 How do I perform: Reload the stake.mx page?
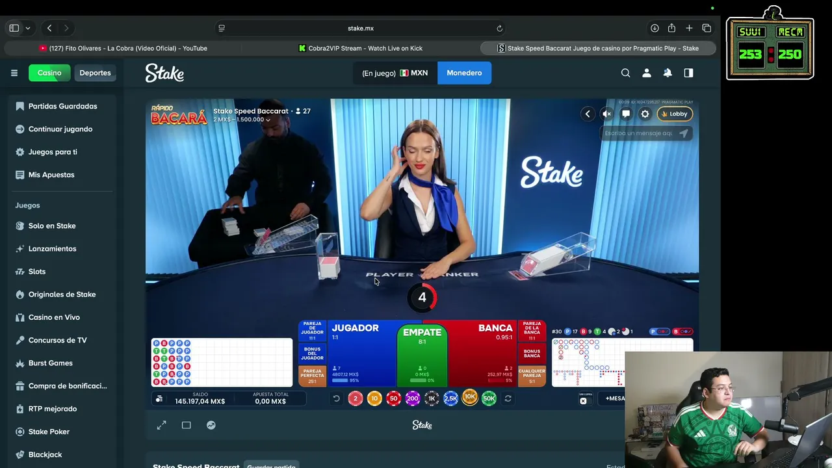click(x=499, y=28)
